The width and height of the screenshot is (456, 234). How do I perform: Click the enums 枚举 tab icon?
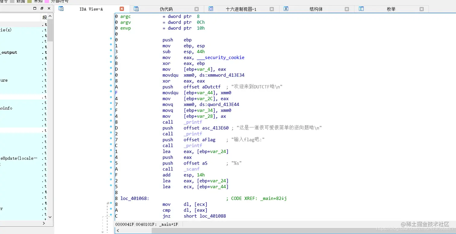coord(361,9)
